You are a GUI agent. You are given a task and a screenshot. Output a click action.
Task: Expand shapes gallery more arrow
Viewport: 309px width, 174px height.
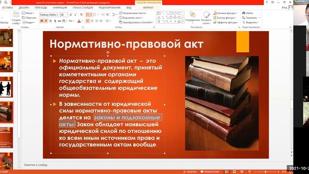coord(183,22)
